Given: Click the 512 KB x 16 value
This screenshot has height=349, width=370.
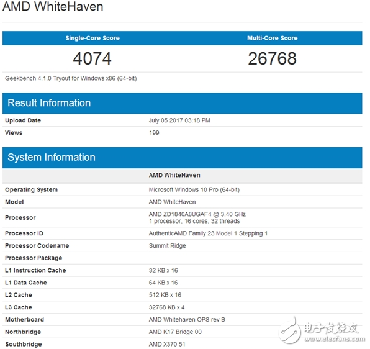Looking at the screenshot, I should 165,295.
